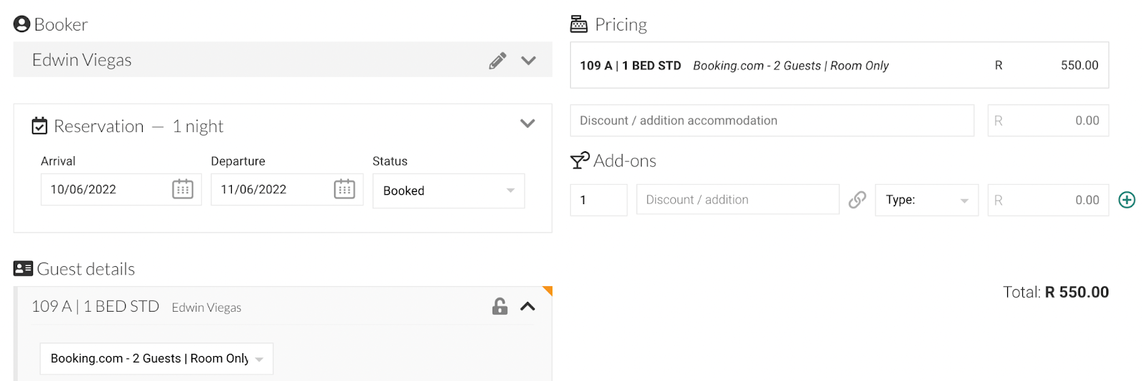The width and height of the screenshot is (1142, 381).
Task: Click the green plus add-on icon
Action: point(1127,200)
